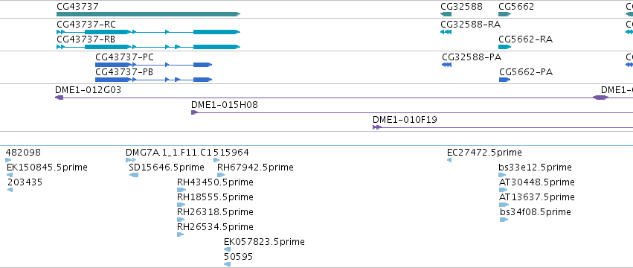Click the DME1-010F19 start arrows
The height and width of the screenshot is (268, 633).
coord(377,127)
